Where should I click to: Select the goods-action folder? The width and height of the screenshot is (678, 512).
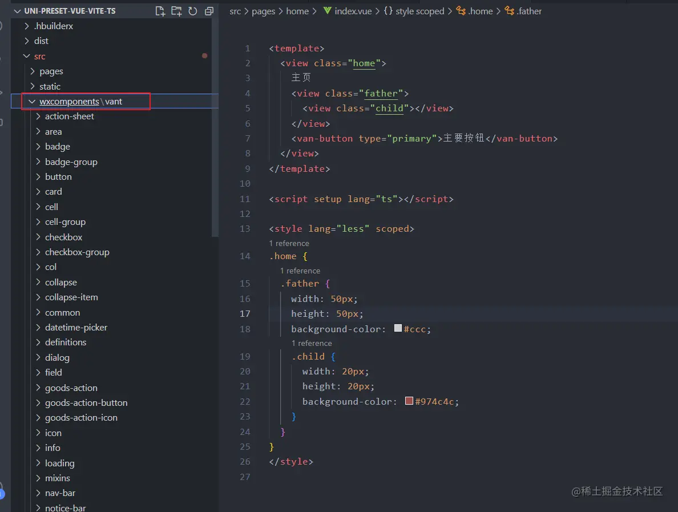[71, 388]
